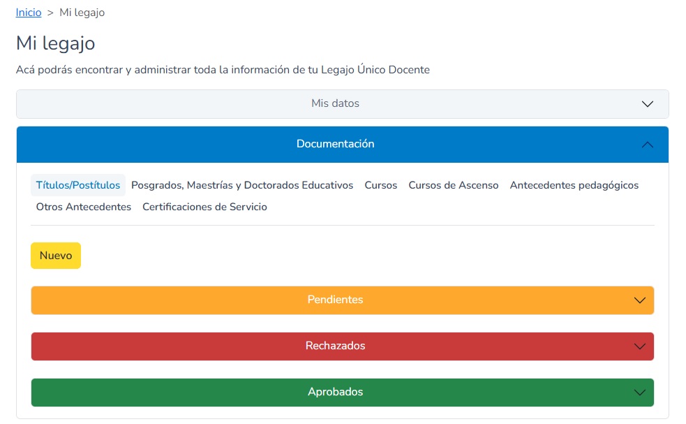Open the Antecedentes pedagógicos tab
The width and height of the screenshot is (686, 424).
click(x=574, y=185)
